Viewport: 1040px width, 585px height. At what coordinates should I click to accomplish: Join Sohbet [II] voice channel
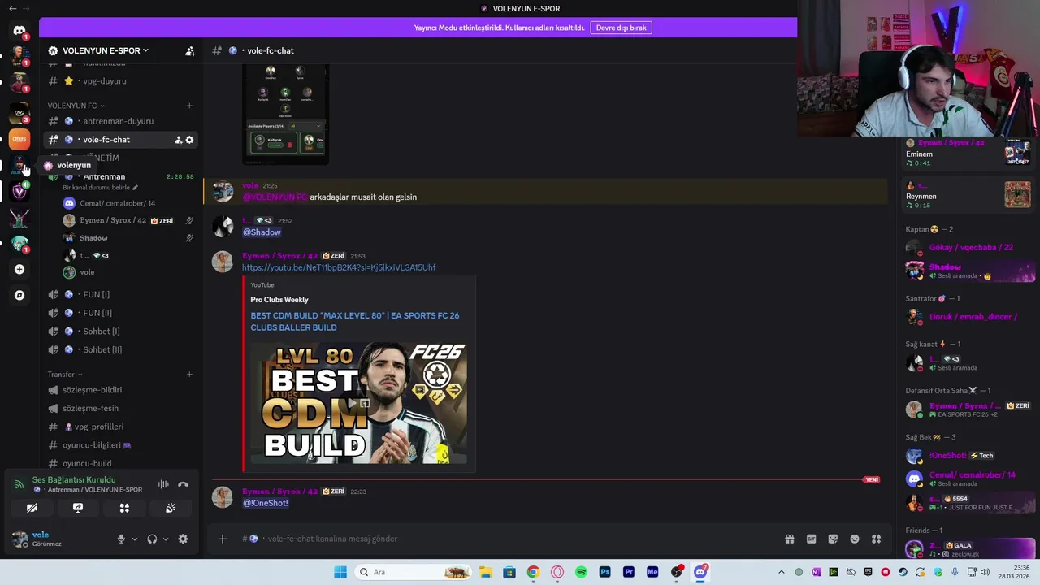(120, 349)
